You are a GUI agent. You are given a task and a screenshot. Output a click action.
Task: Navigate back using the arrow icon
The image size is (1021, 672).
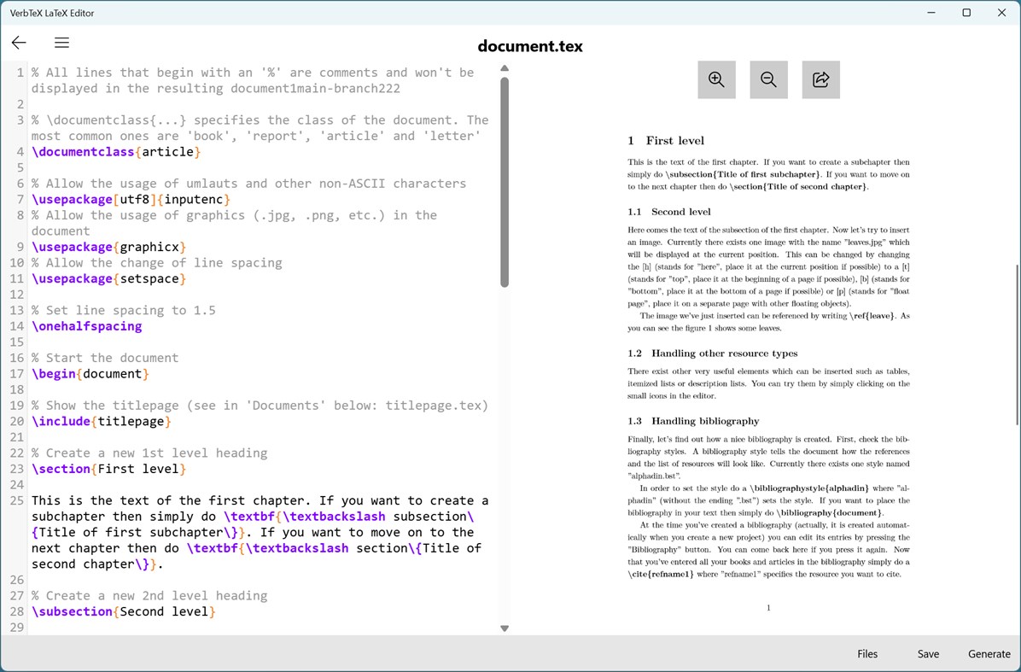point(19,42)
